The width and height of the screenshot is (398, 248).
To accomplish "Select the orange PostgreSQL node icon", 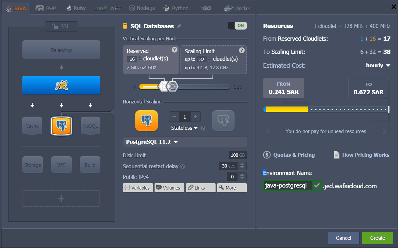I will pos(146,121).
